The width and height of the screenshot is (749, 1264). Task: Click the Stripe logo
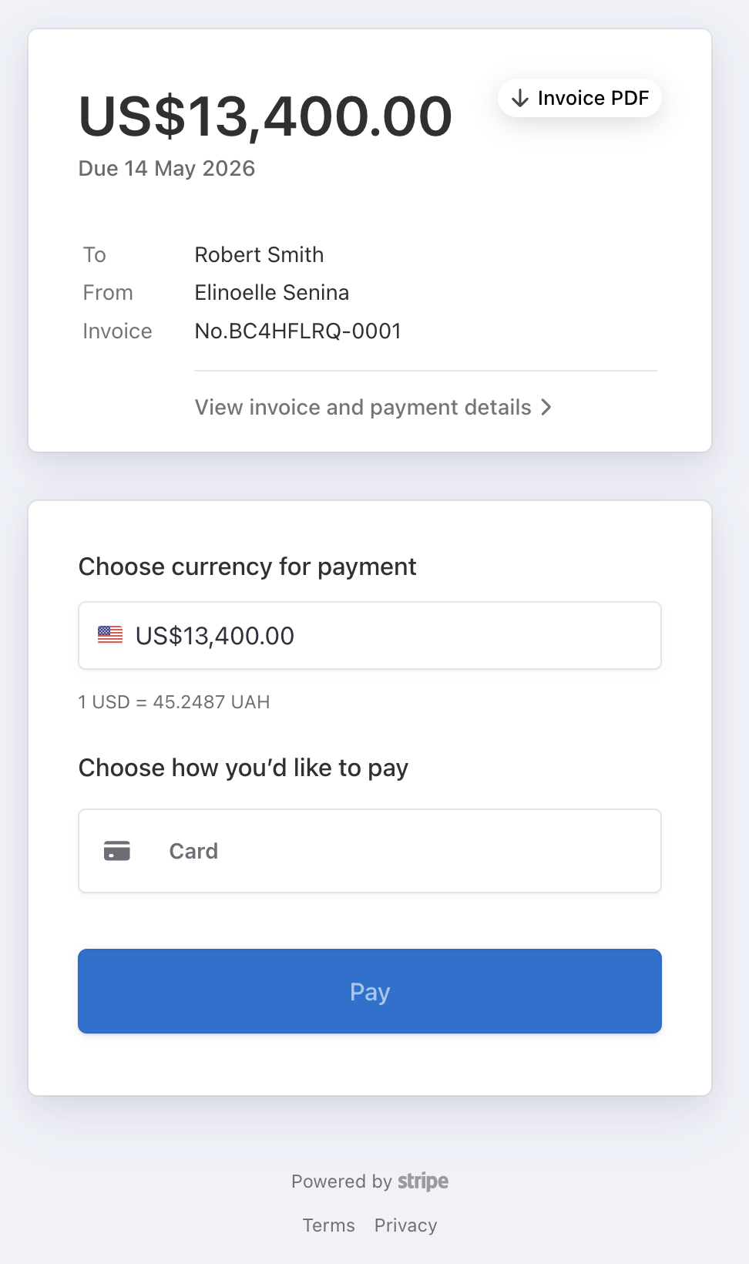pos(423,1181)
